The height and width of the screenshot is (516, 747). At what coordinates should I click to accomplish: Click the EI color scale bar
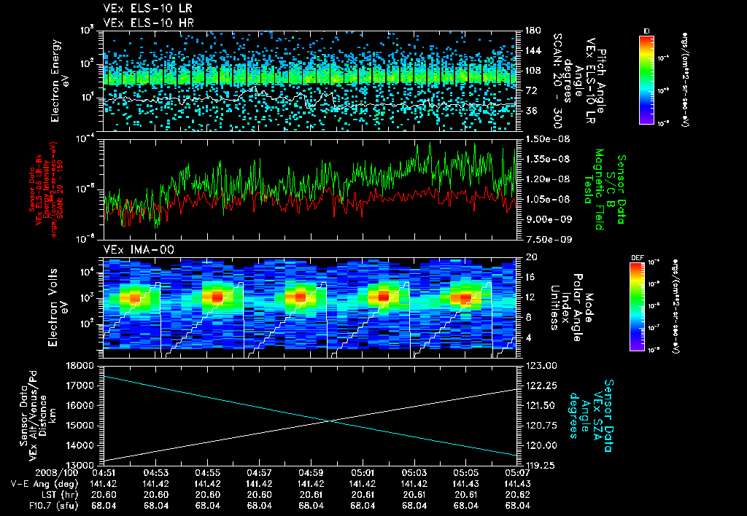point(646,80)
